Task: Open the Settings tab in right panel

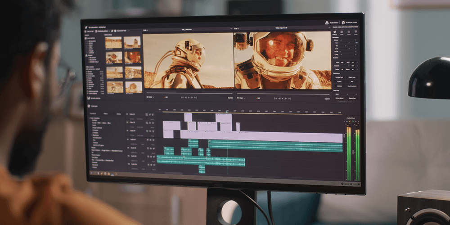Action: click(335, 33)
